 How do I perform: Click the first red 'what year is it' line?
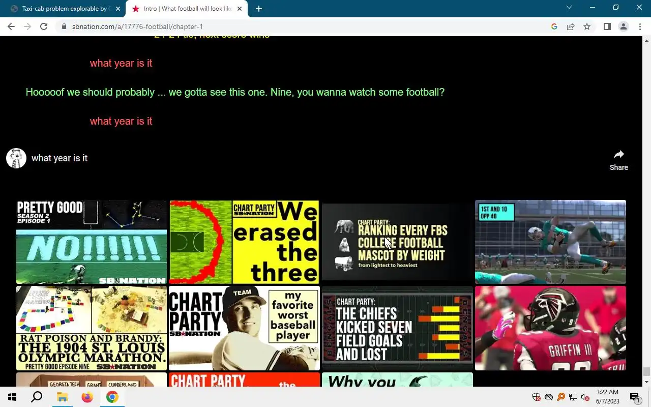coord(121,63)
